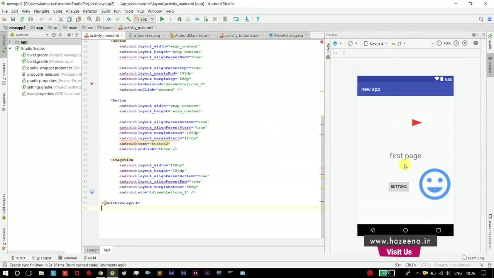Open the Refactor menu
This screenshot has width=494, height=278.
coord(90,11)
